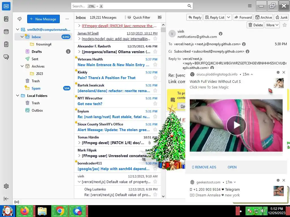Forward the open message
290x217 pixels.
pos(243,17)
